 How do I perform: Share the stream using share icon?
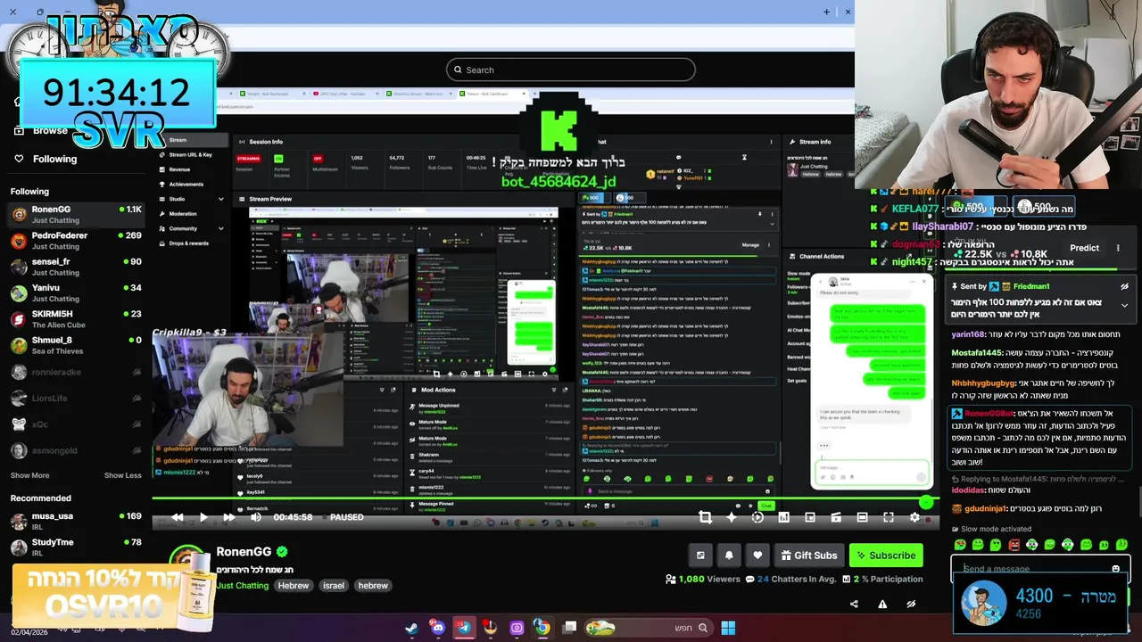[x=854, y=604]
